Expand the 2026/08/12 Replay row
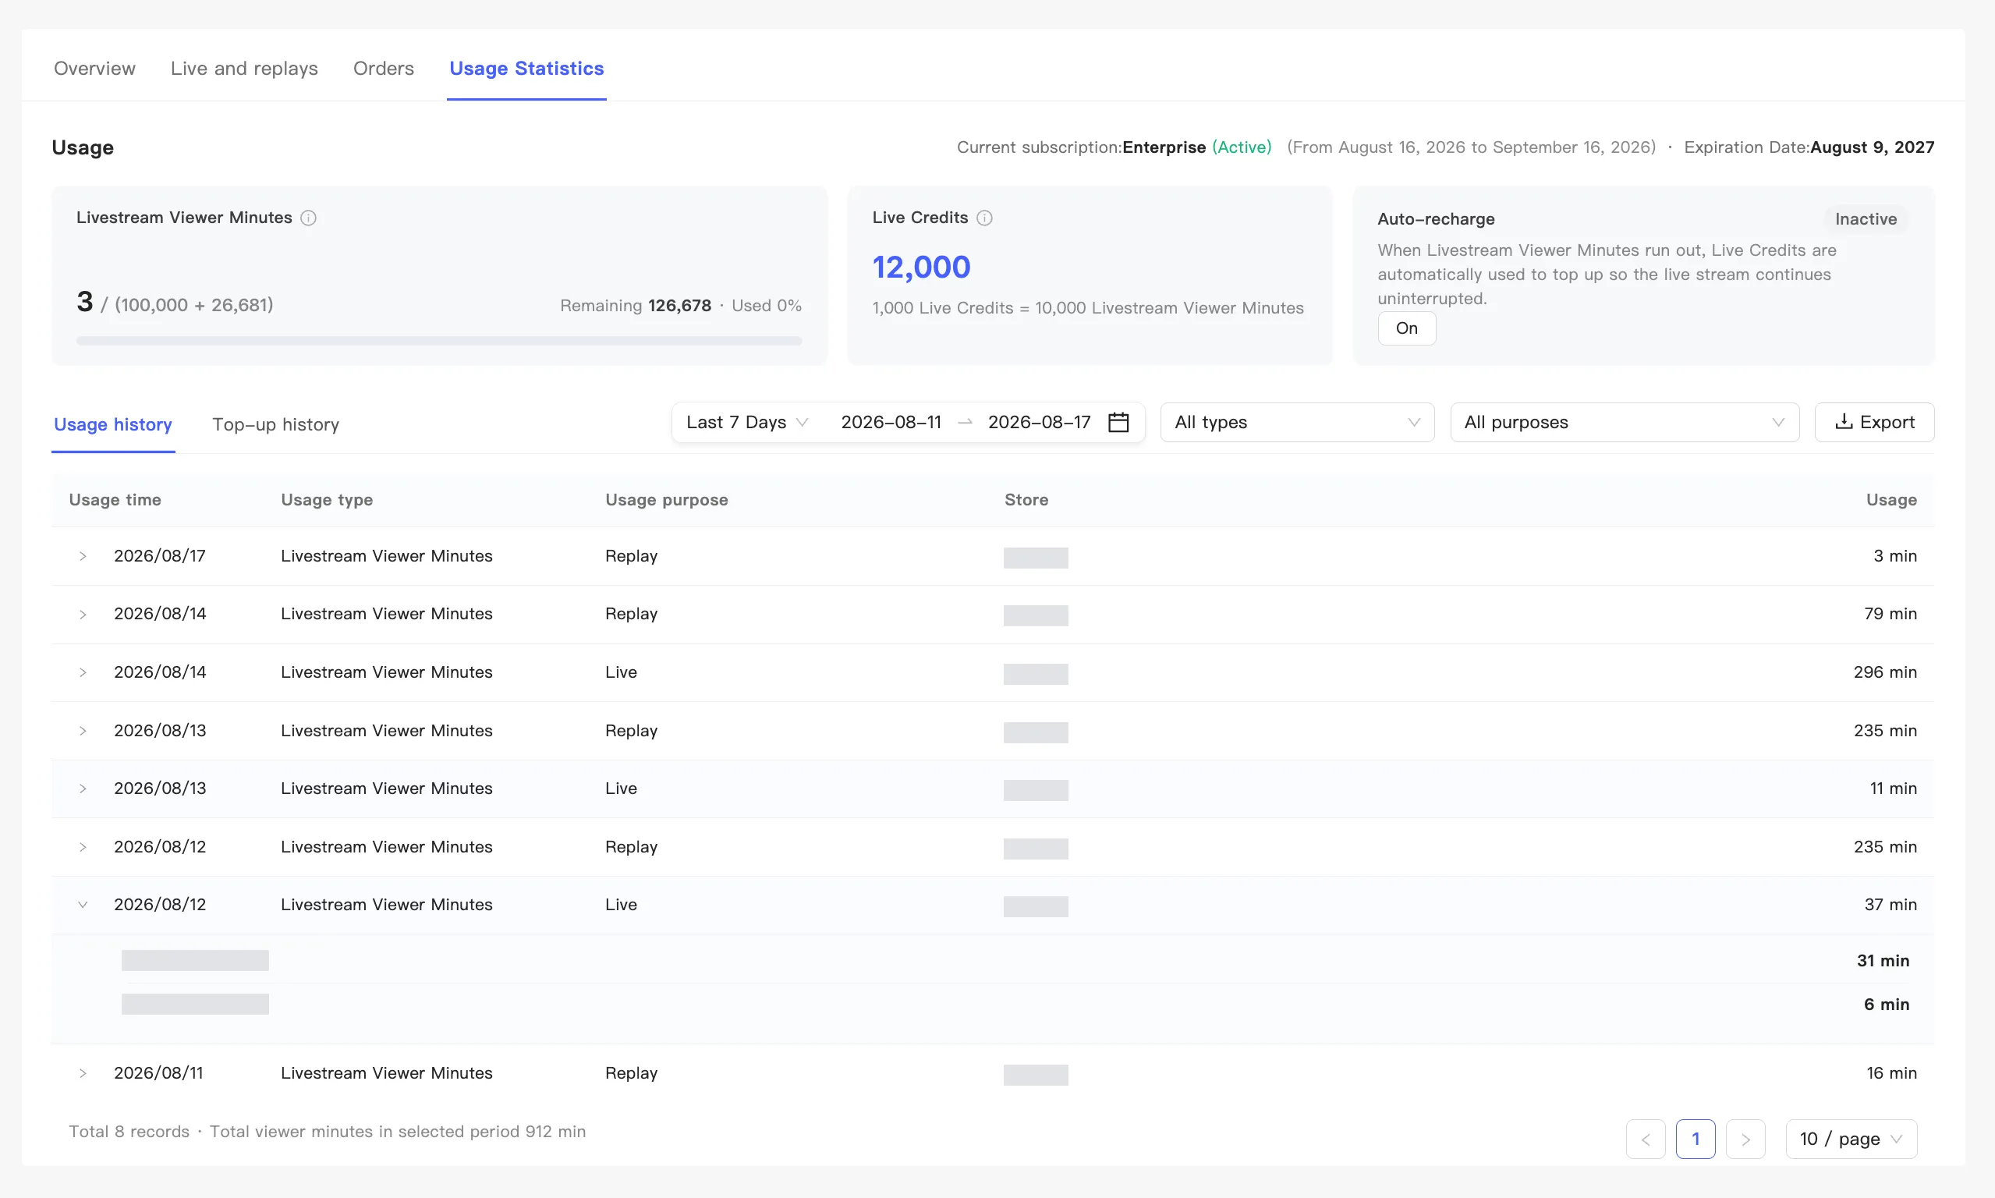1995x1198 pixels. 83,847
